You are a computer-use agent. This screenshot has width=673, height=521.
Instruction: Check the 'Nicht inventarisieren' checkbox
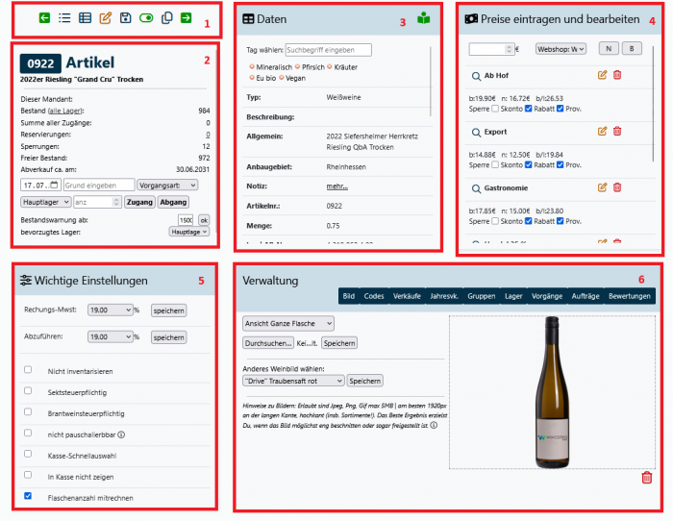[28, 370]
